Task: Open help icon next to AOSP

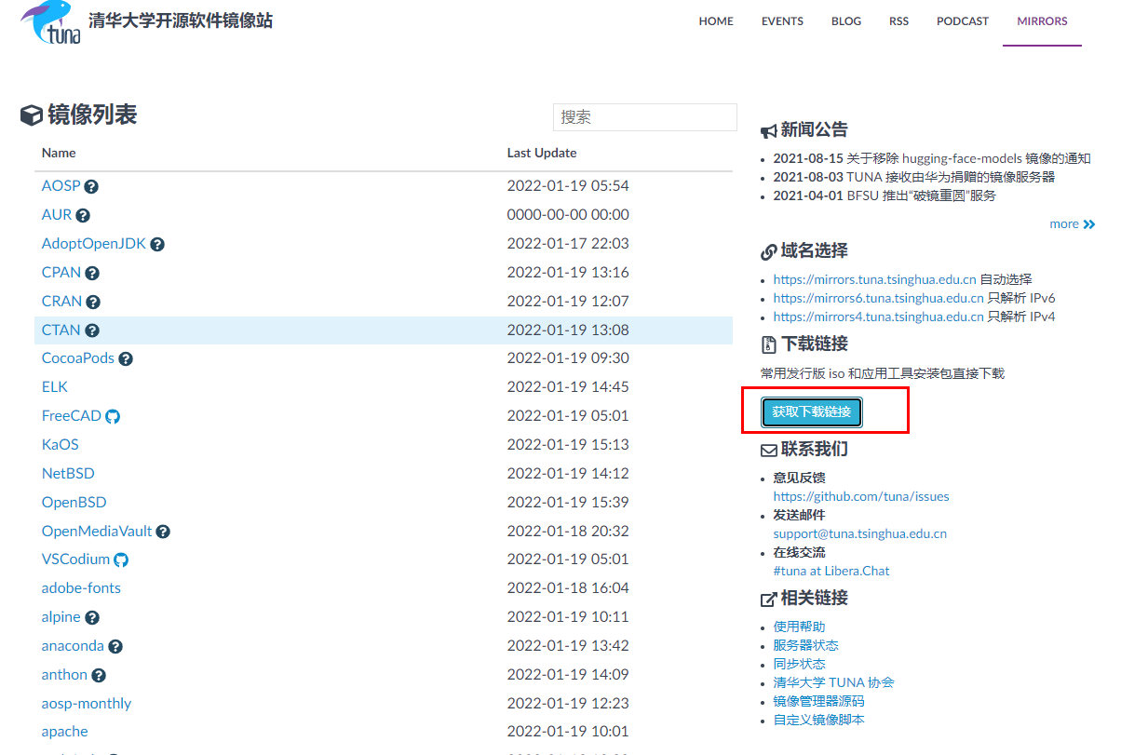Action: pyautogui.click(x=91, y=186)
